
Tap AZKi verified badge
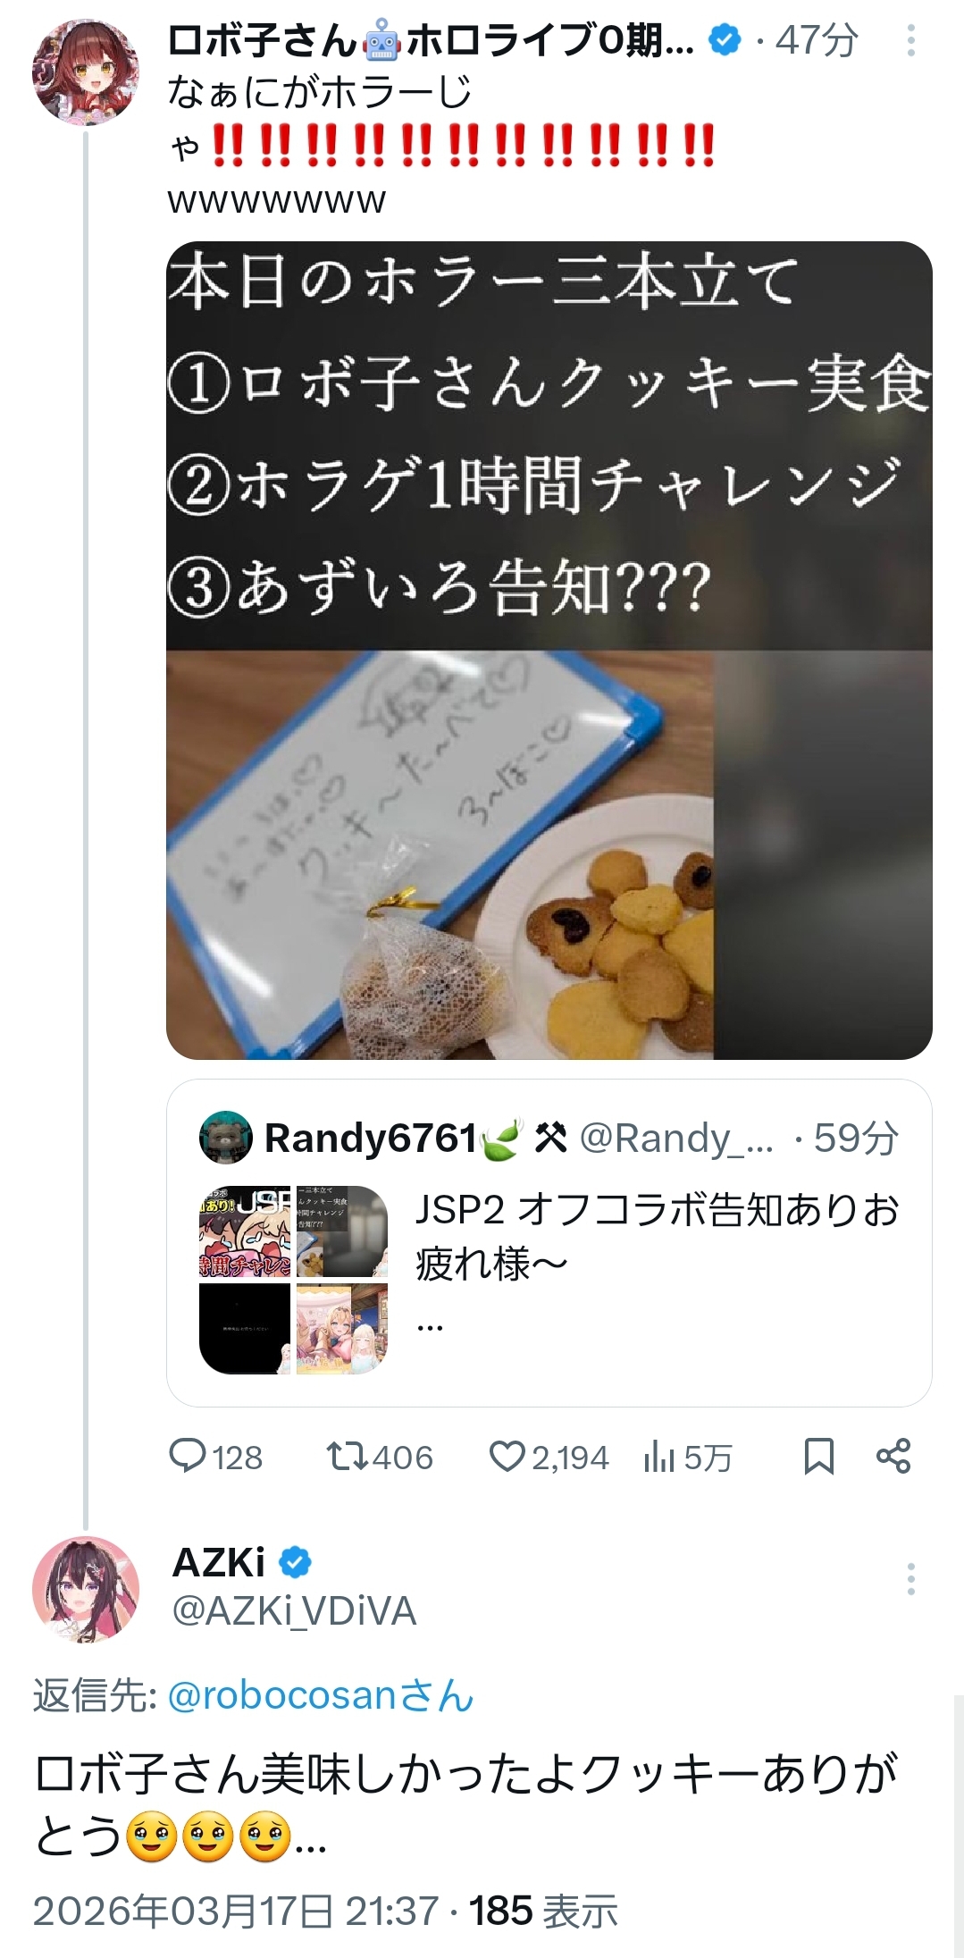tap(296, 1563)
